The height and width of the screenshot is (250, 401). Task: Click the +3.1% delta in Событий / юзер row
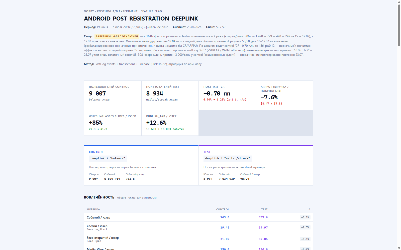point(305,217)
